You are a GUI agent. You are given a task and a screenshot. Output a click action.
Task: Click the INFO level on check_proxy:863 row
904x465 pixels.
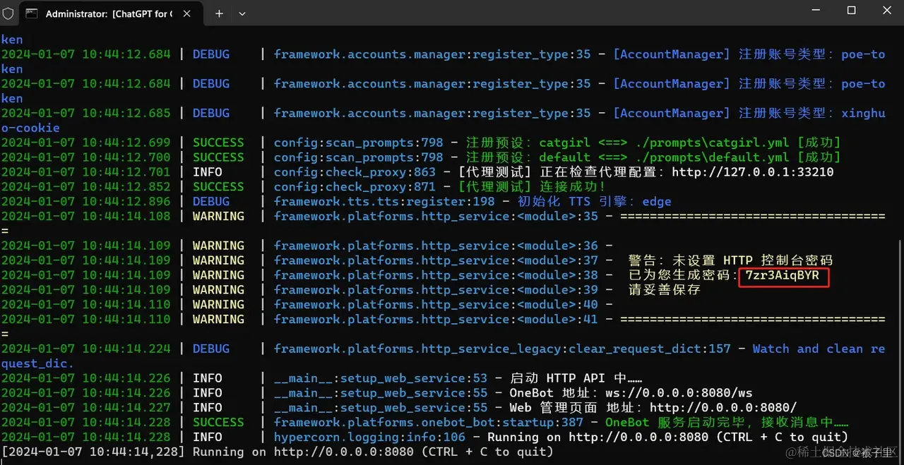pyautogui.click(x=208, y=172)
